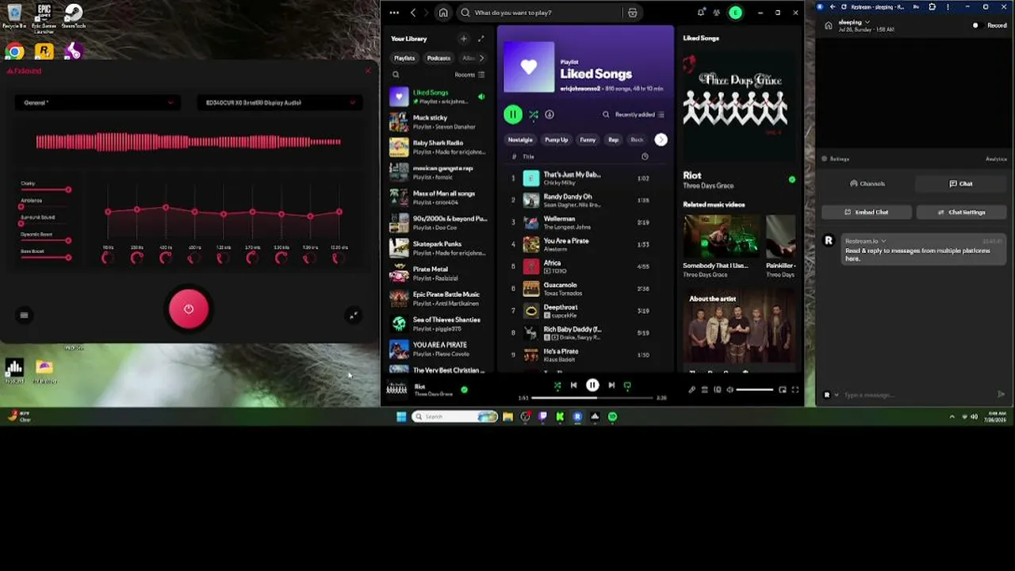Screen dimensions: 1015x571
Task: Search within Your Library
Action: 396,75
